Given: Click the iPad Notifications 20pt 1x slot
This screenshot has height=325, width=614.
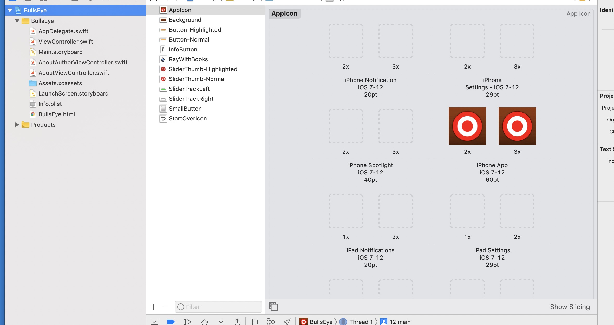Looking at the screenshot, I should coord(346,211).
